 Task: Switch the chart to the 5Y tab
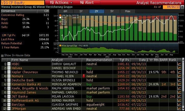(112, 11)
